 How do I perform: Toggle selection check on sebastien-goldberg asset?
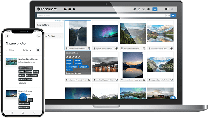coord(144,80)
